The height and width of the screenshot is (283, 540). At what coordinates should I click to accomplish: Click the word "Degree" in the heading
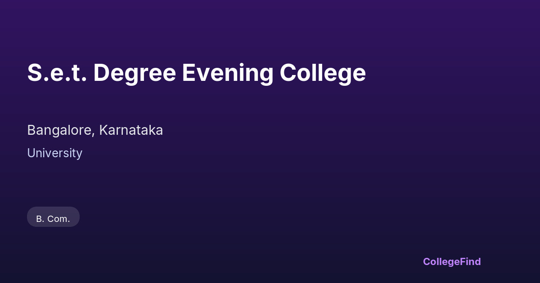tap(134, 73)
